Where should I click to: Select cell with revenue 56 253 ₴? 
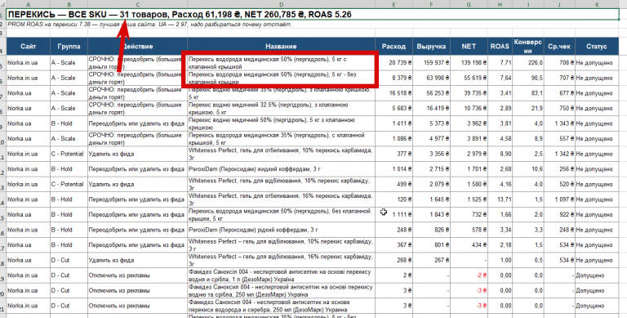point(431,93)
